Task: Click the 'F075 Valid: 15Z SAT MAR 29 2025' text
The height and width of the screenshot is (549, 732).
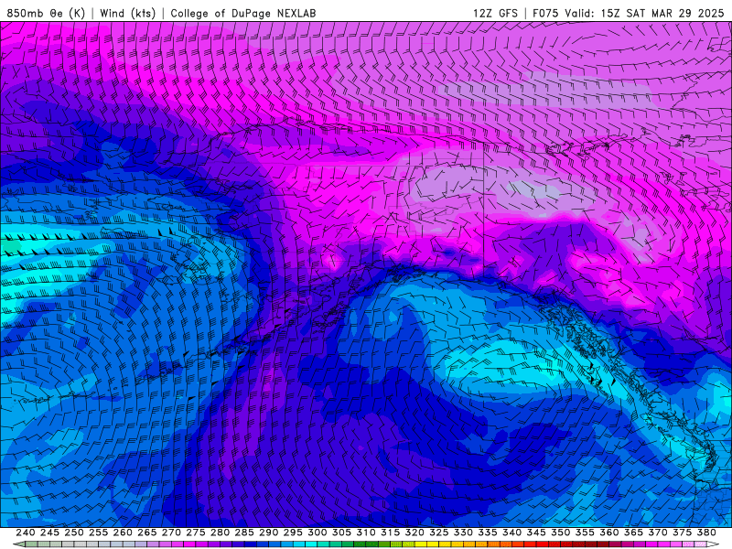Action: pyautogui.click(x=629, y=13)
